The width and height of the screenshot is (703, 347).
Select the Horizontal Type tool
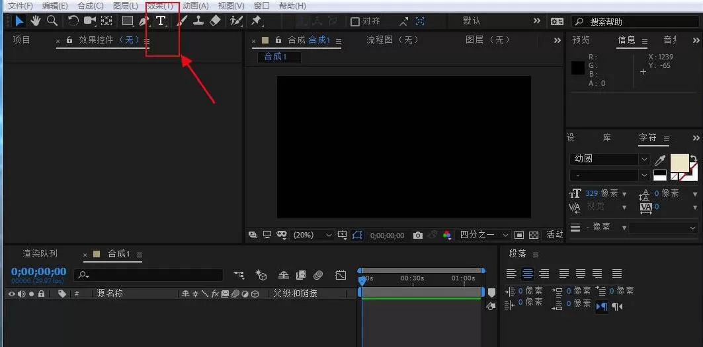[x=161, y=20]
